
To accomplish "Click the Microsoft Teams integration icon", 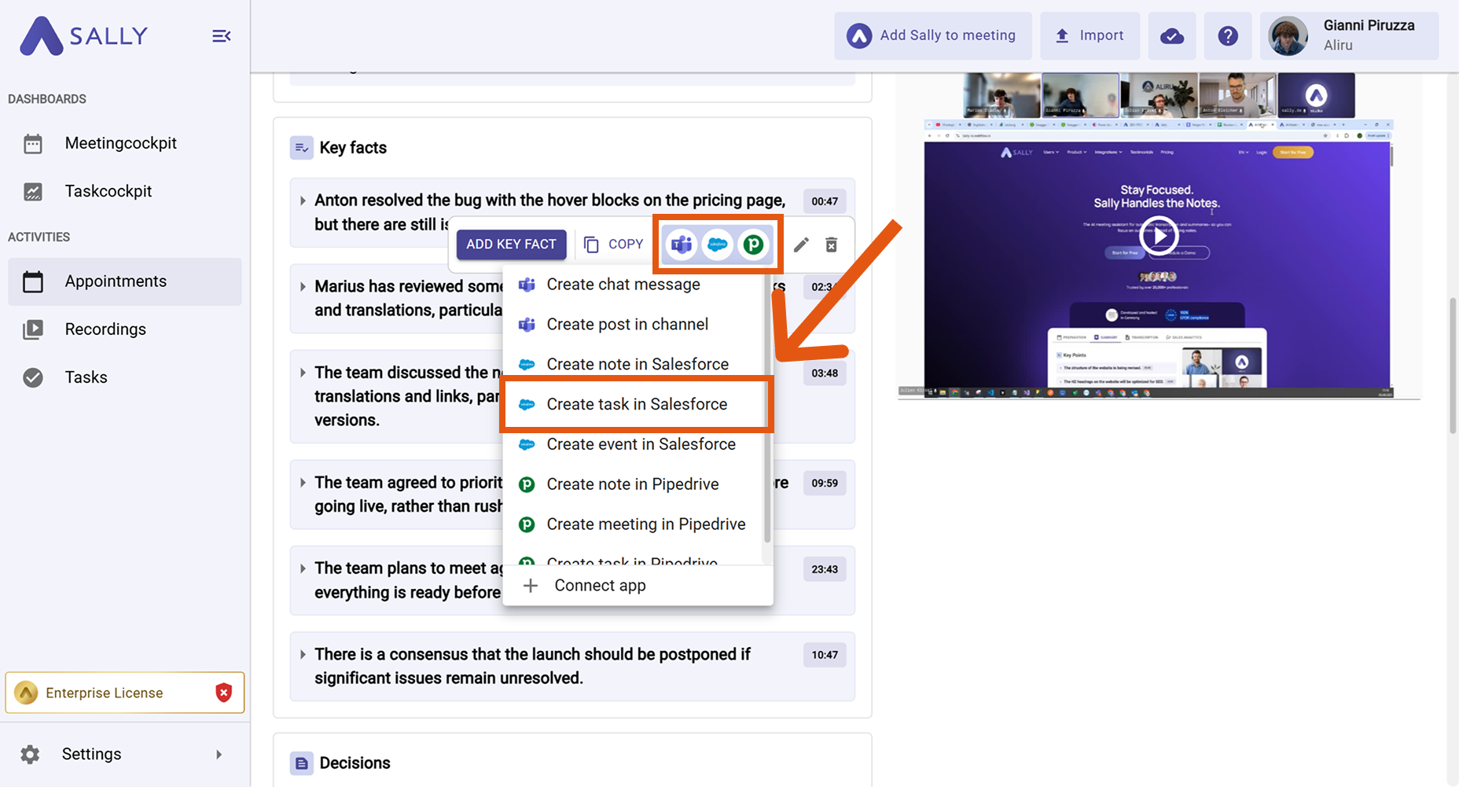I will tap(682, 245).
